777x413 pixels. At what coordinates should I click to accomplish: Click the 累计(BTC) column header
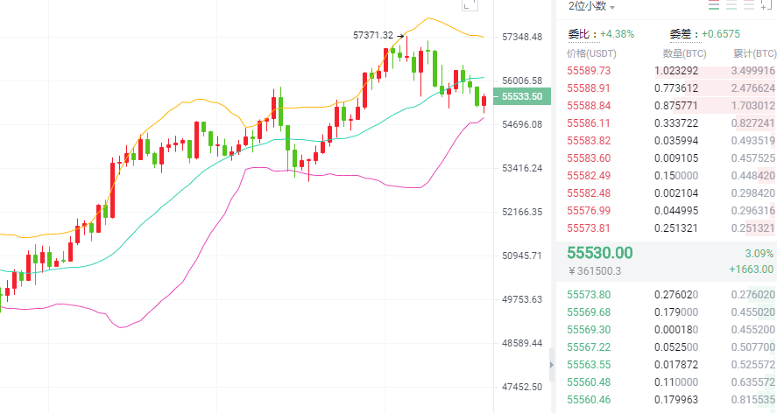click(x=753, y=53)
